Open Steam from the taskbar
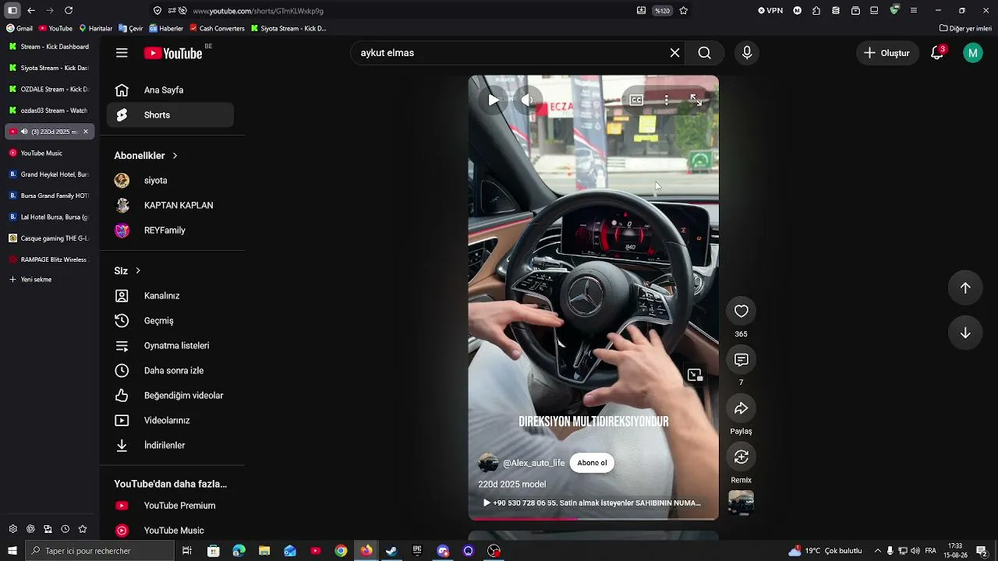998x561 pixels. click(x=391, y=551)
